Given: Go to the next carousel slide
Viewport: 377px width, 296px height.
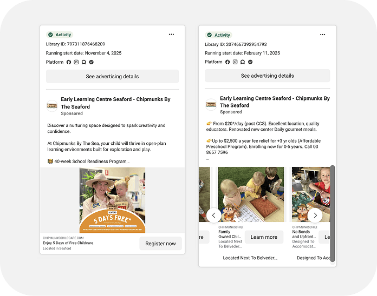Looking at the screenshot, I should point(315,216).
